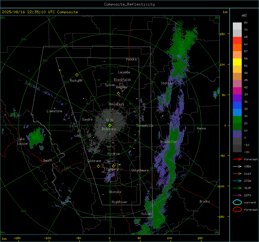Choose the magenta 39–42 dBZ legend swatch
This screenshot has height=242, width=259.
coord(237,91)
